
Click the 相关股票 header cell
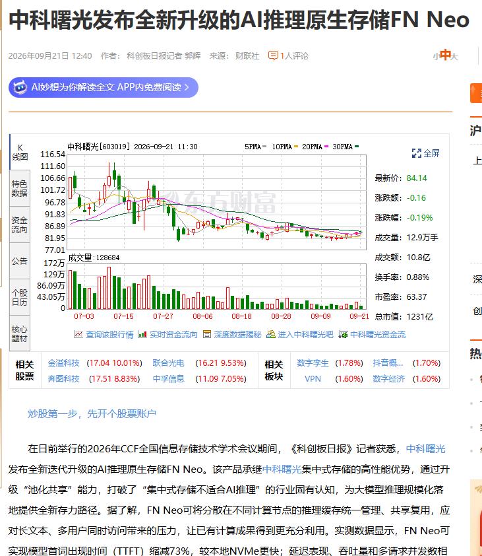(25, 370)
